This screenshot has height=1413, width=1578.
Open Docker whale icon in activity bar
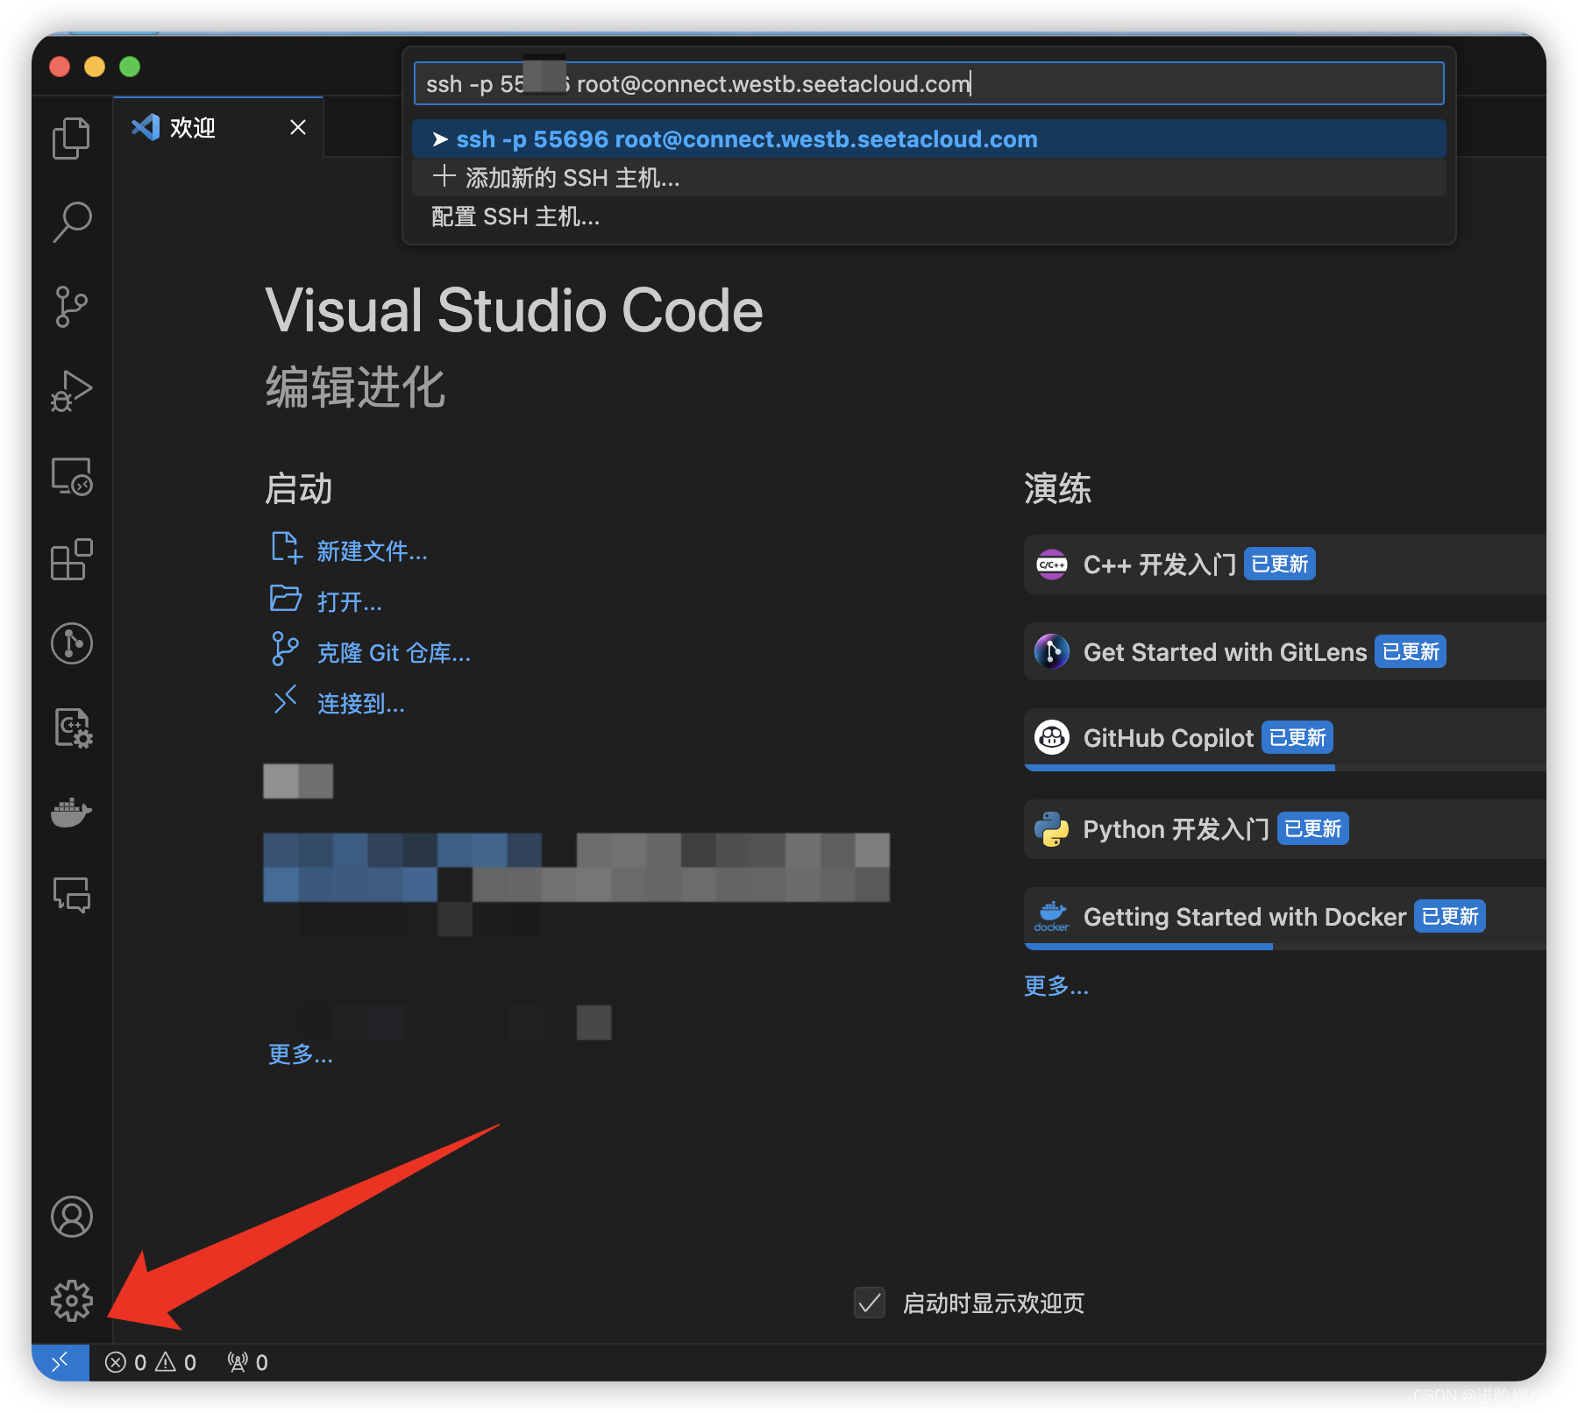72,813
